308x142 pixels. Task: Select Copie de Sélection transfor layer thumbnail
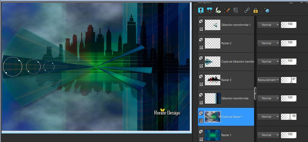213,62
